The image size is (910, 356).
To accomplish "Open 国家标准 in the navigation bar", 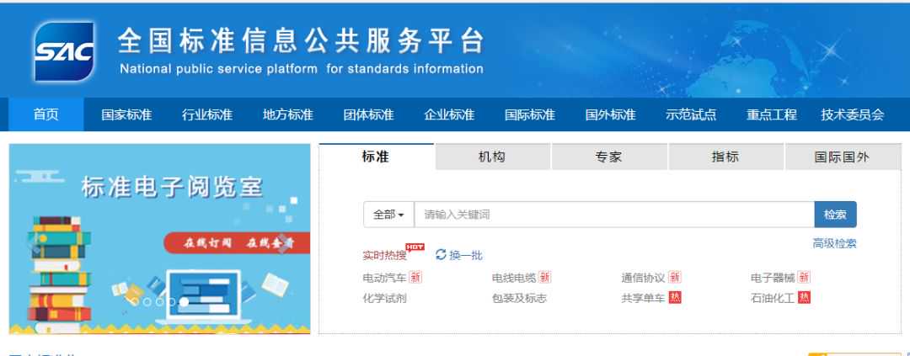I will pyautogui.click(x=126, y=115).
